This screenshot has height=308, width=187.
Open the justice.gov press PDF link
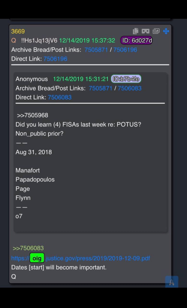click(98, 258)
